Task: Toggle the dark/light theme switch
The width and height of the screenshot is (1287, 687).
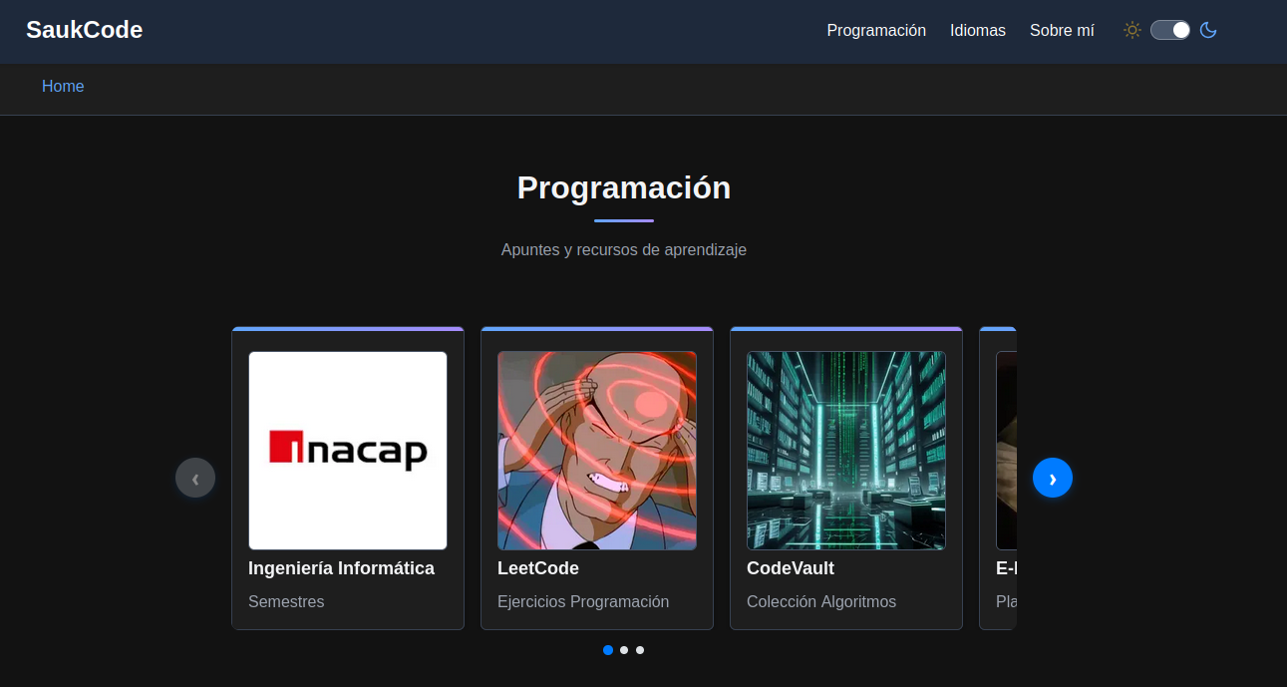Action: coord(1170,30)
